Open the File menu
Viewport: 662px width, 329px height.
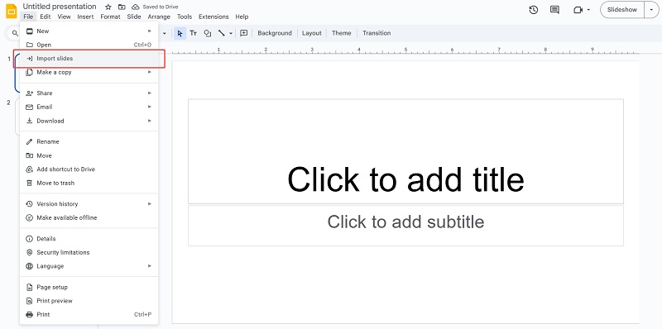(x=28, y=17)
